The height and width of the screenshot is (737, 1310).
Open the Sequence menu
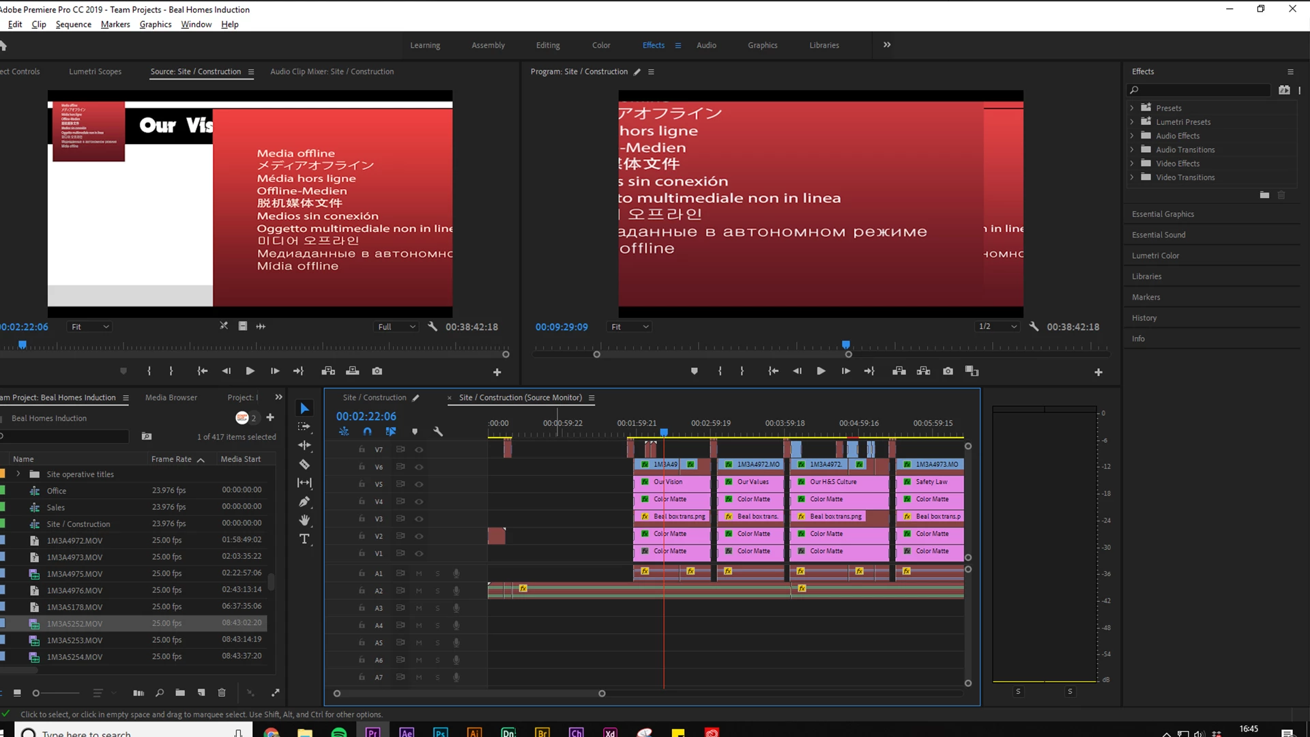click(x=73, y=24)
